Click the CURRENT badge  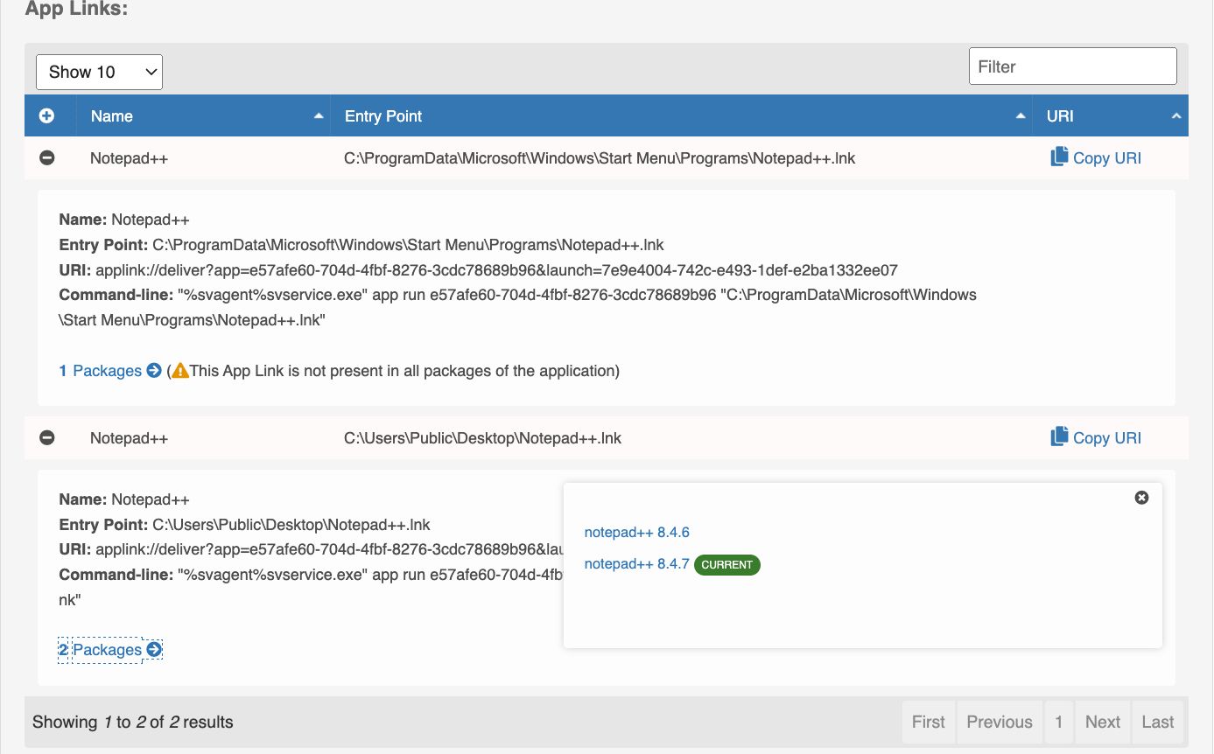(727, 565)
